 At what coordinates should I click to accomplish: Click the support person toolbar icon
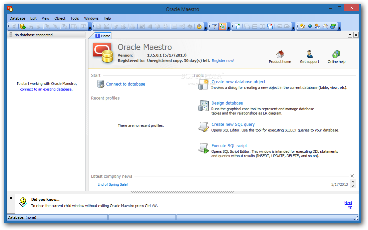pyautogui.click(x=318, y=27)
